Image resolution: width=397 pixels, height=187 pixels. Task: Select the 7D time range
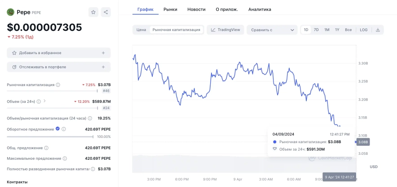pyautogui.click(x=316, y=30)
